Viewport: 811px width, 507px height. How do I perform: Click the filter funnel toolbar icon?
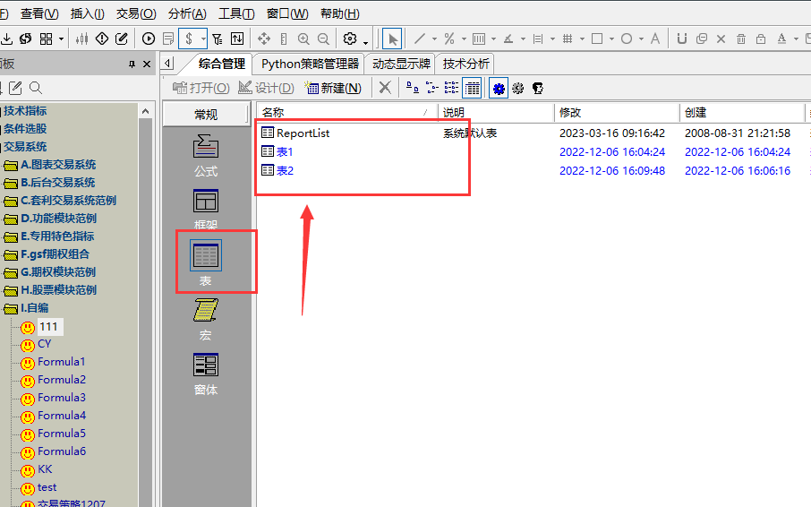pos(218,39)
